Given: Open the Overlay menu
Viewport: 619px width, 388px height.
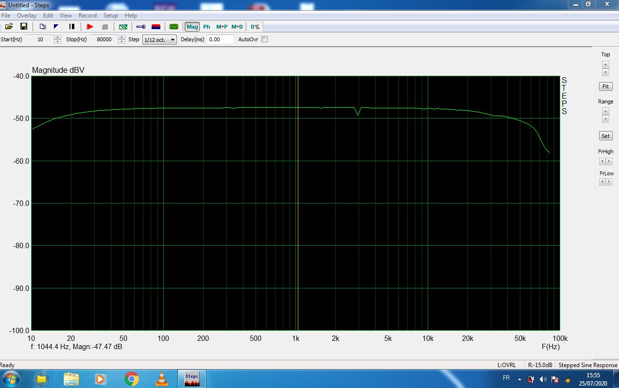Looking at the screenshot, I should (27, 16).
